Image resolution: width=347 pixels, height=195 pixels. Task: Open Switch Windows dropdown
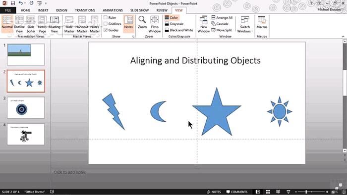coord(245,24)
